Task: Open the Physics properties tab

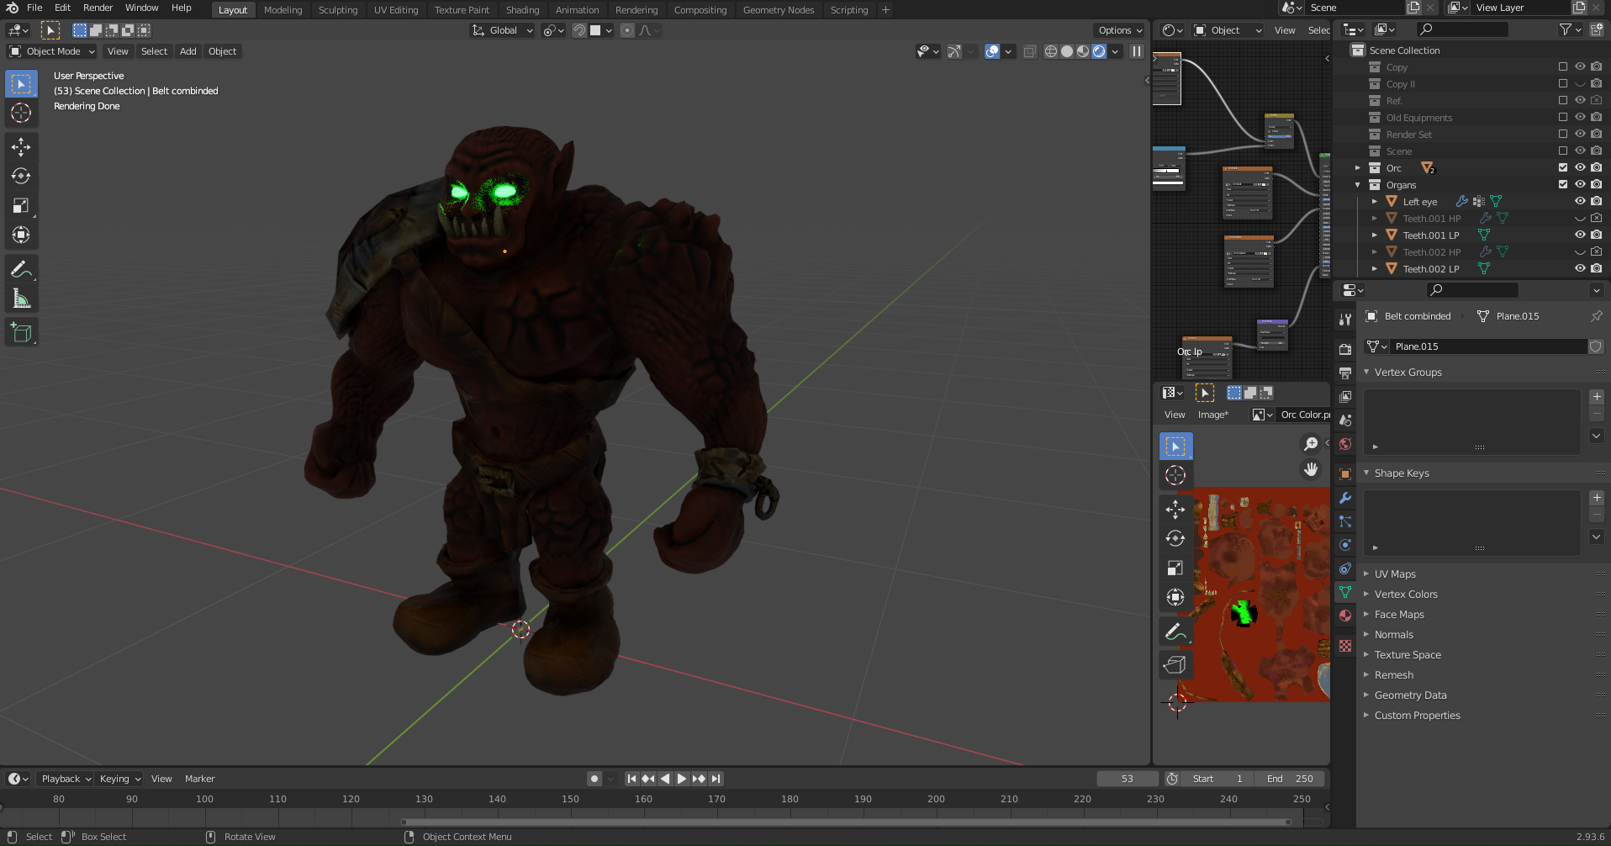Action: tap(1345, 545)
